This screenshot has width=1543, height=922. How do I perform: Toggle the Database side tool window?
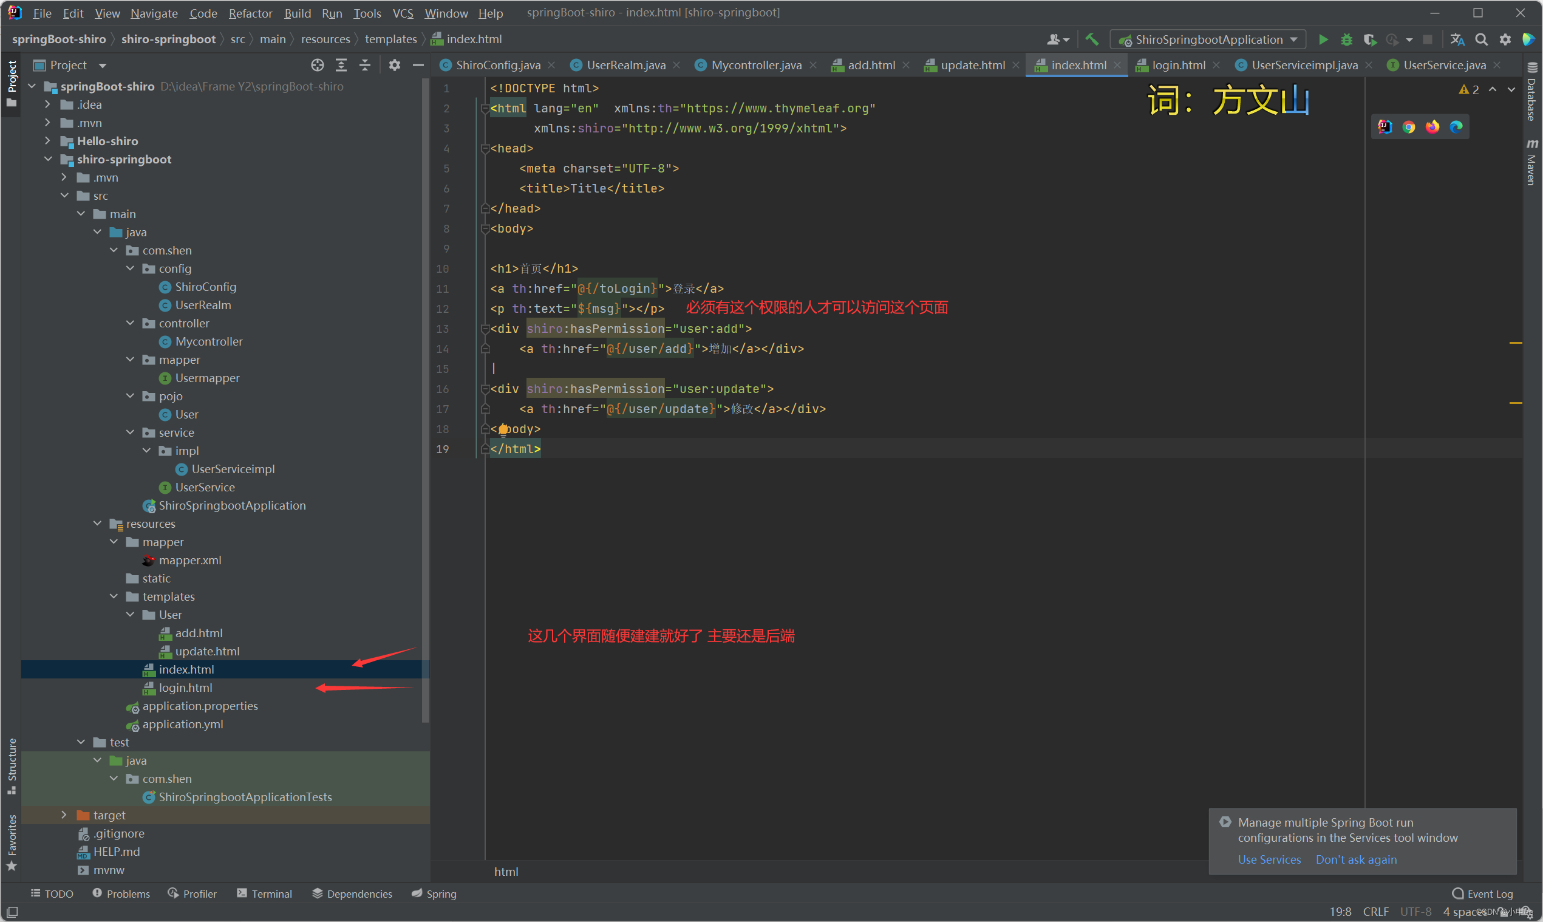tap(1531, 93)
